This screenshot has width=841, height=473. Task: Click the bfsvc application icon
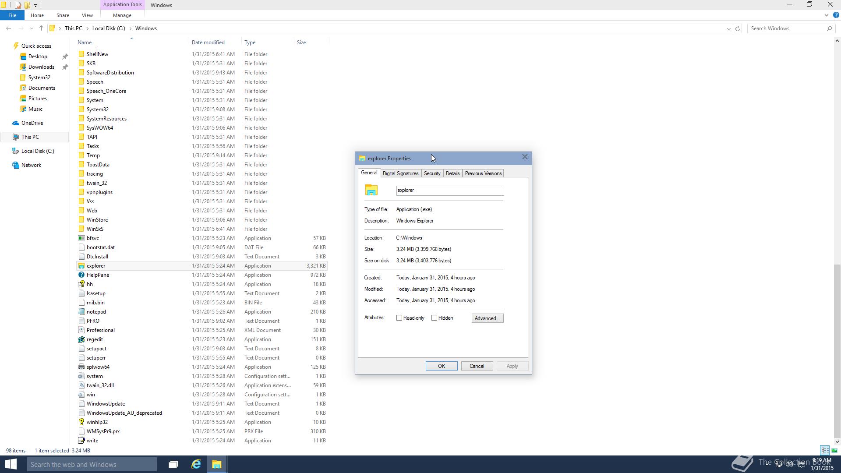coord(81,238)
